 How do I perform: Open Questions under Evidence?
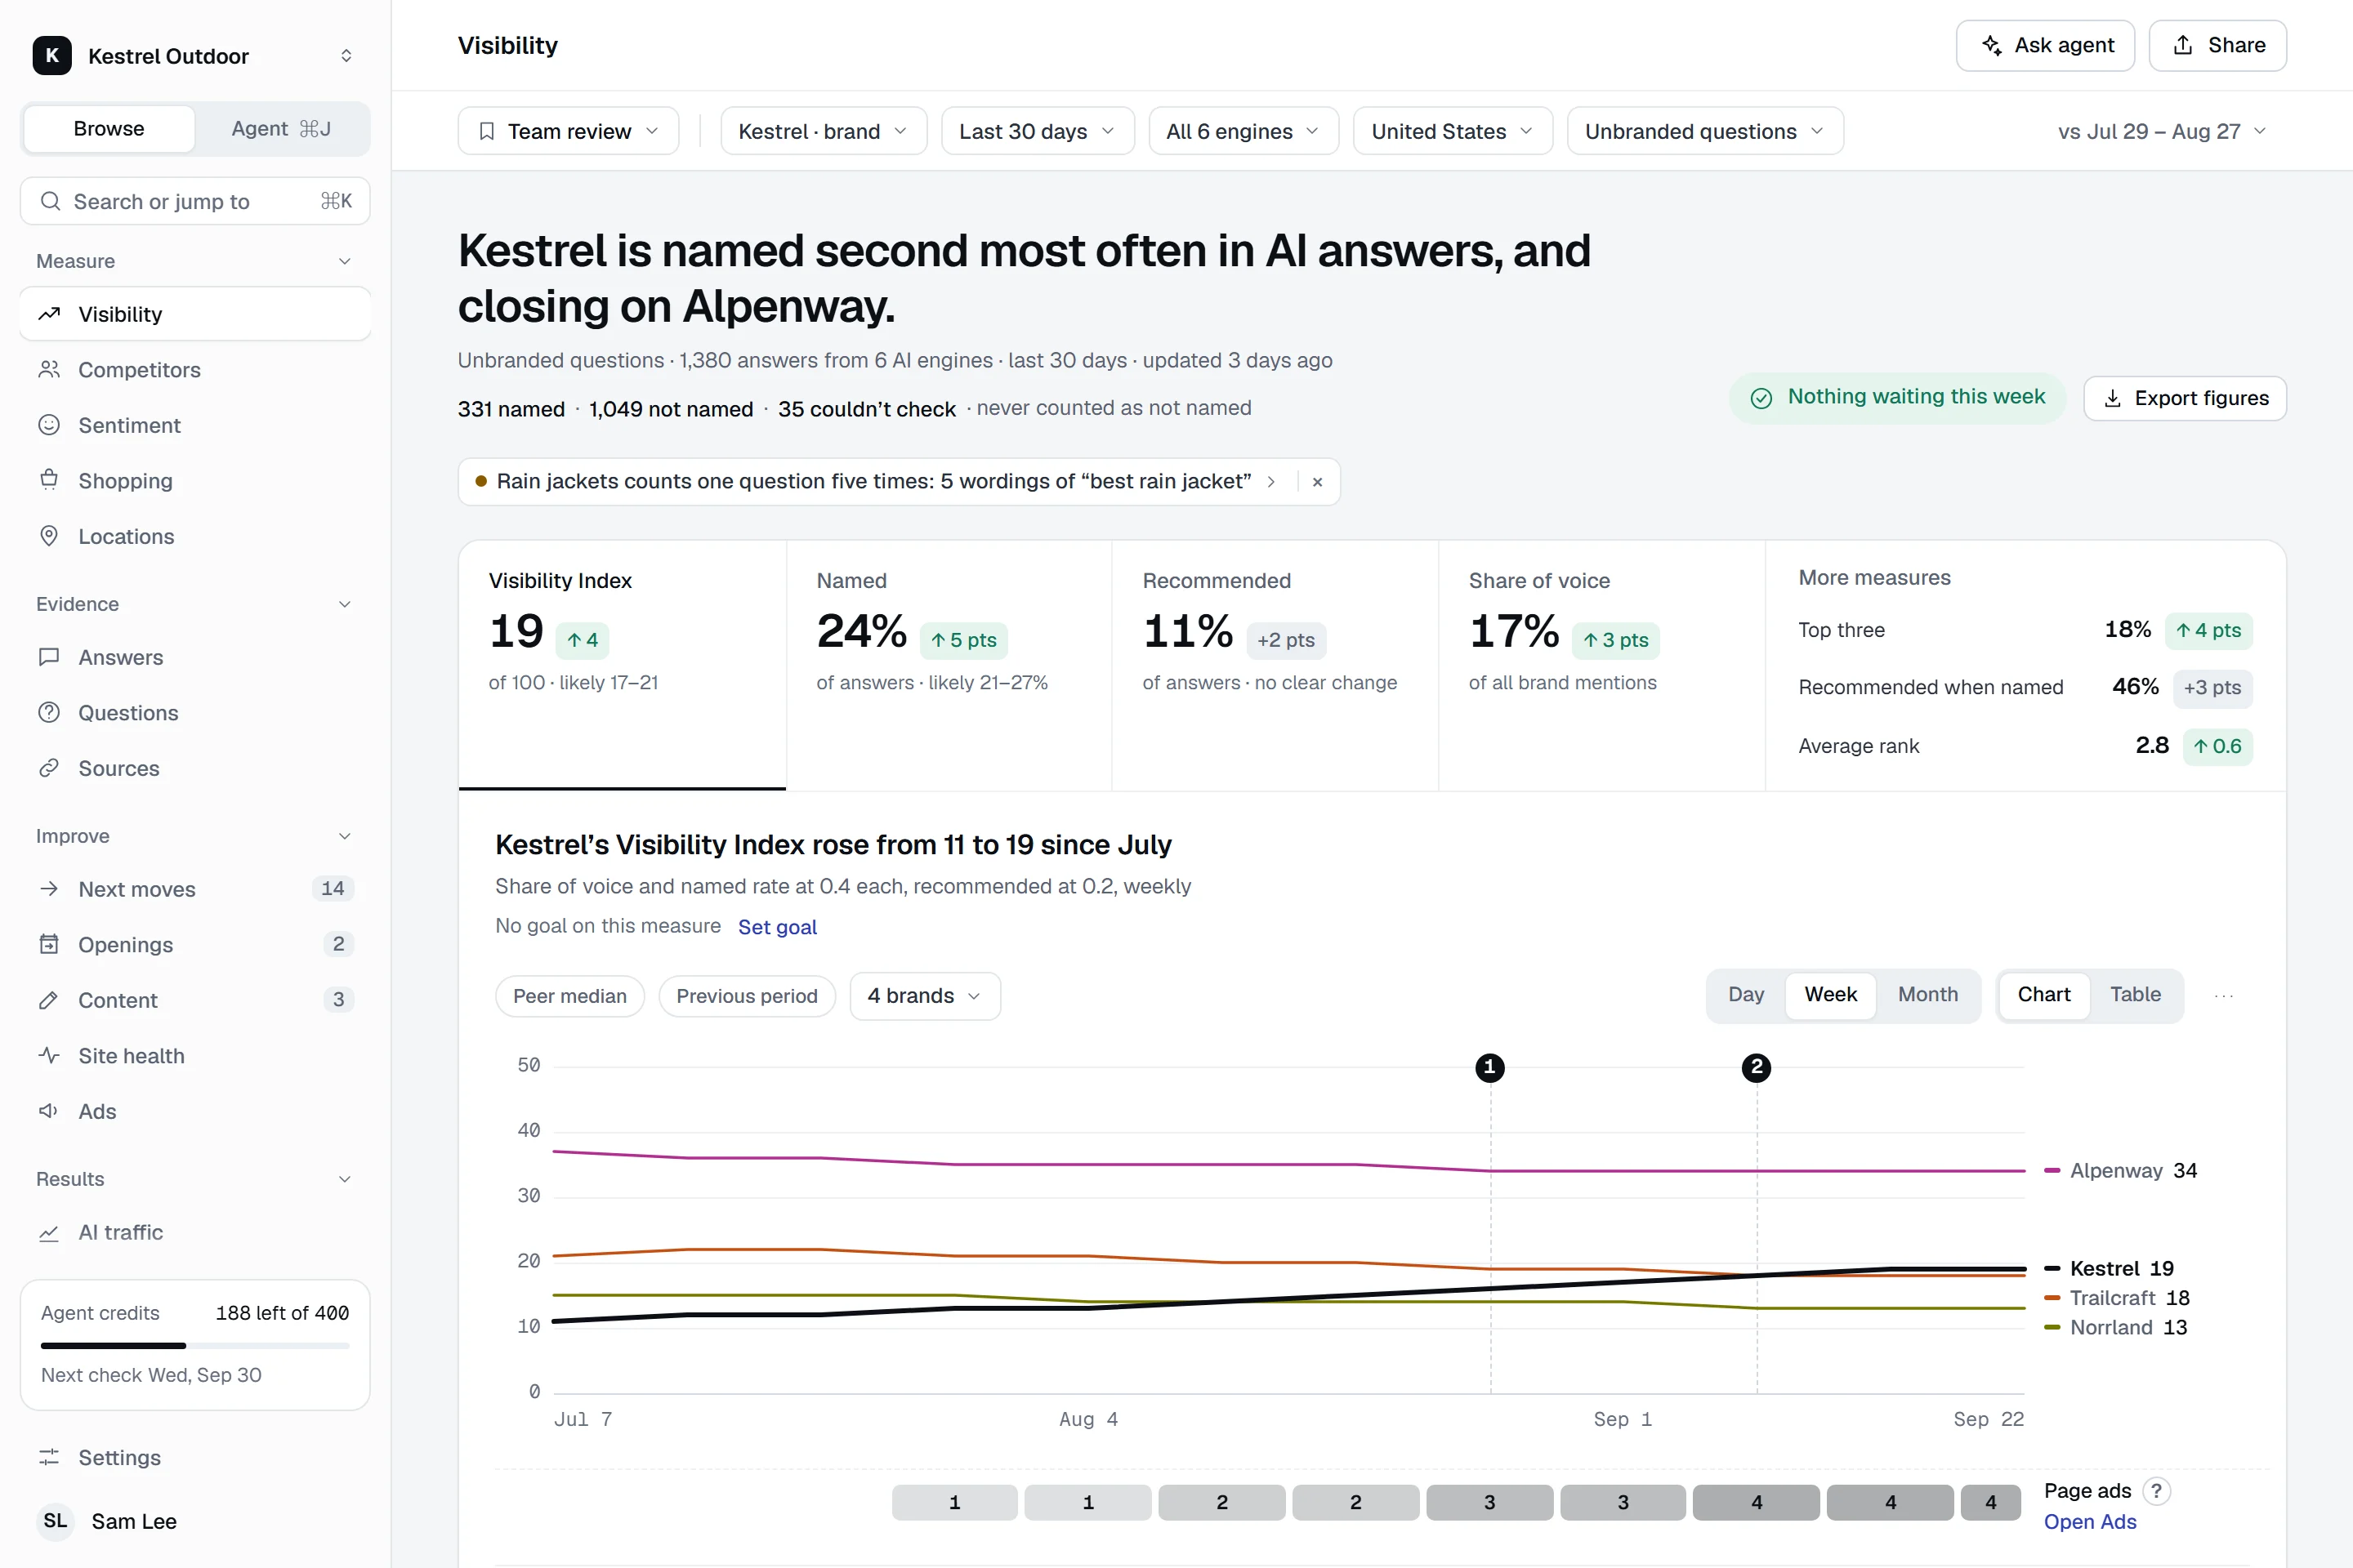pos(195,713)
